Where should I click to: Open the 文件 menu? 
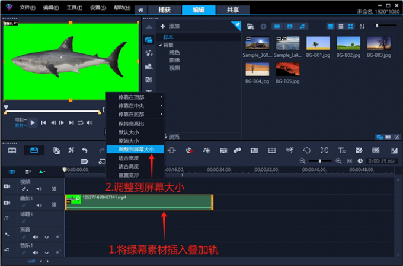tap(27, 8)
